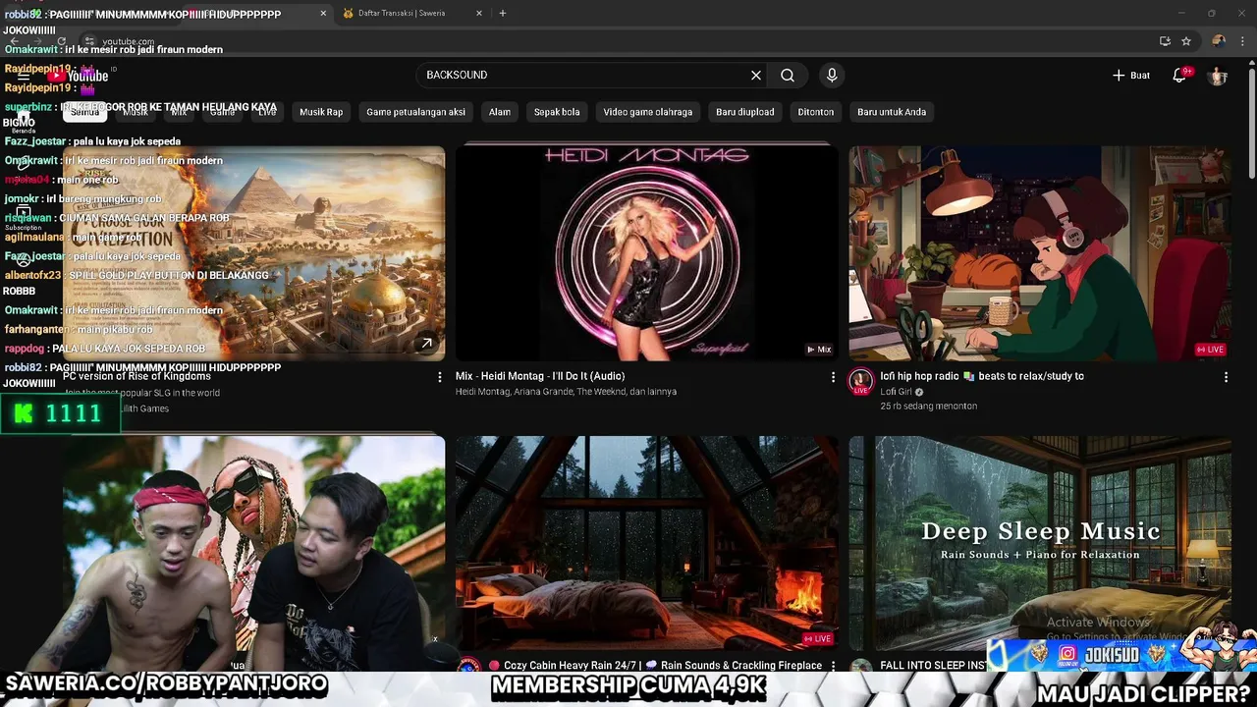Open the Chrome three-dot menu
This screenshot has height=707, width=1257.
1242,41
